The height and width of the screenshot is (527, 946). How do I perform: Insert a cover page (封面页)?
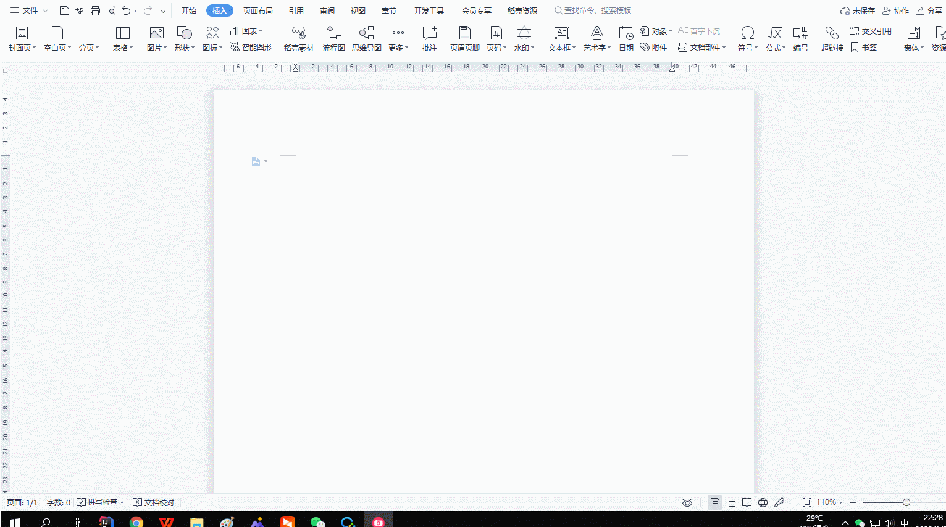[x=22, y=39]
